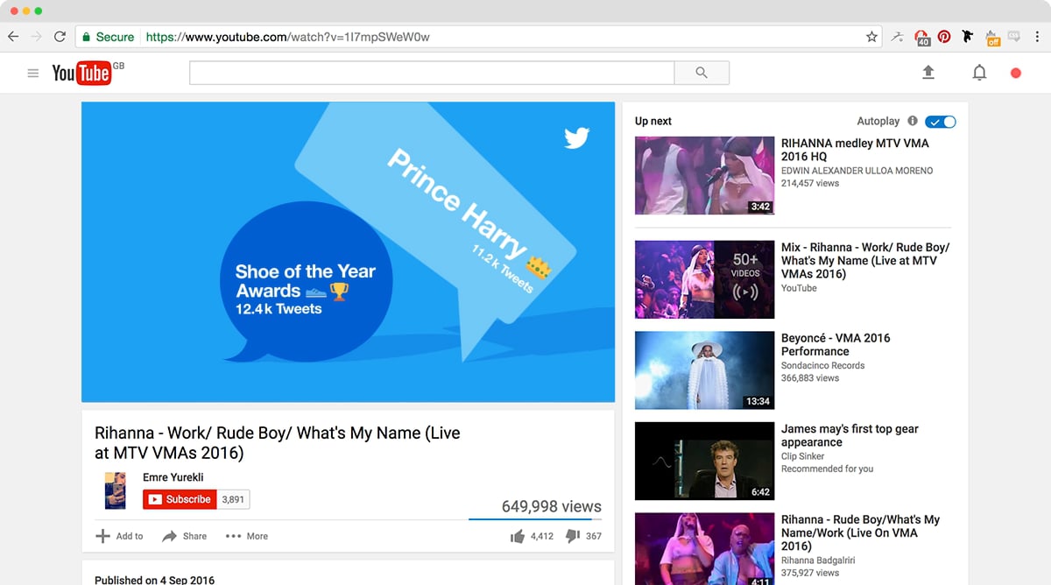This screenshot has width=1051, height=585.
Task: Click Add to playlist plus button
Action: (119, 536)
